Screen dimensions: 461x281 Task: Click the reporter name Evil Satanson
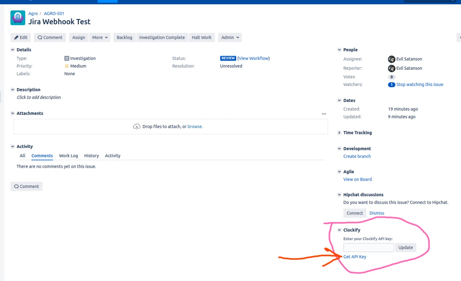click(x=409, y=68)
